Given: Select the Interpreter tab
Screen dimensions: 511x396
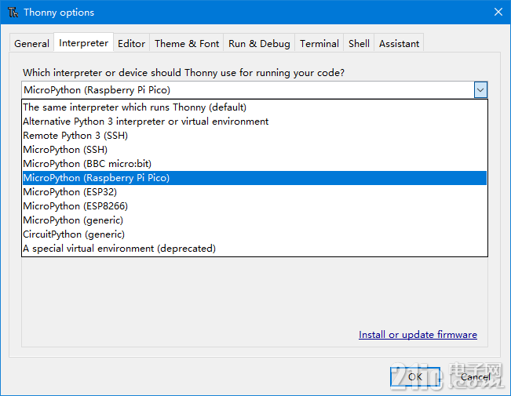Looking at the screenshot, I should coord(83,43).
